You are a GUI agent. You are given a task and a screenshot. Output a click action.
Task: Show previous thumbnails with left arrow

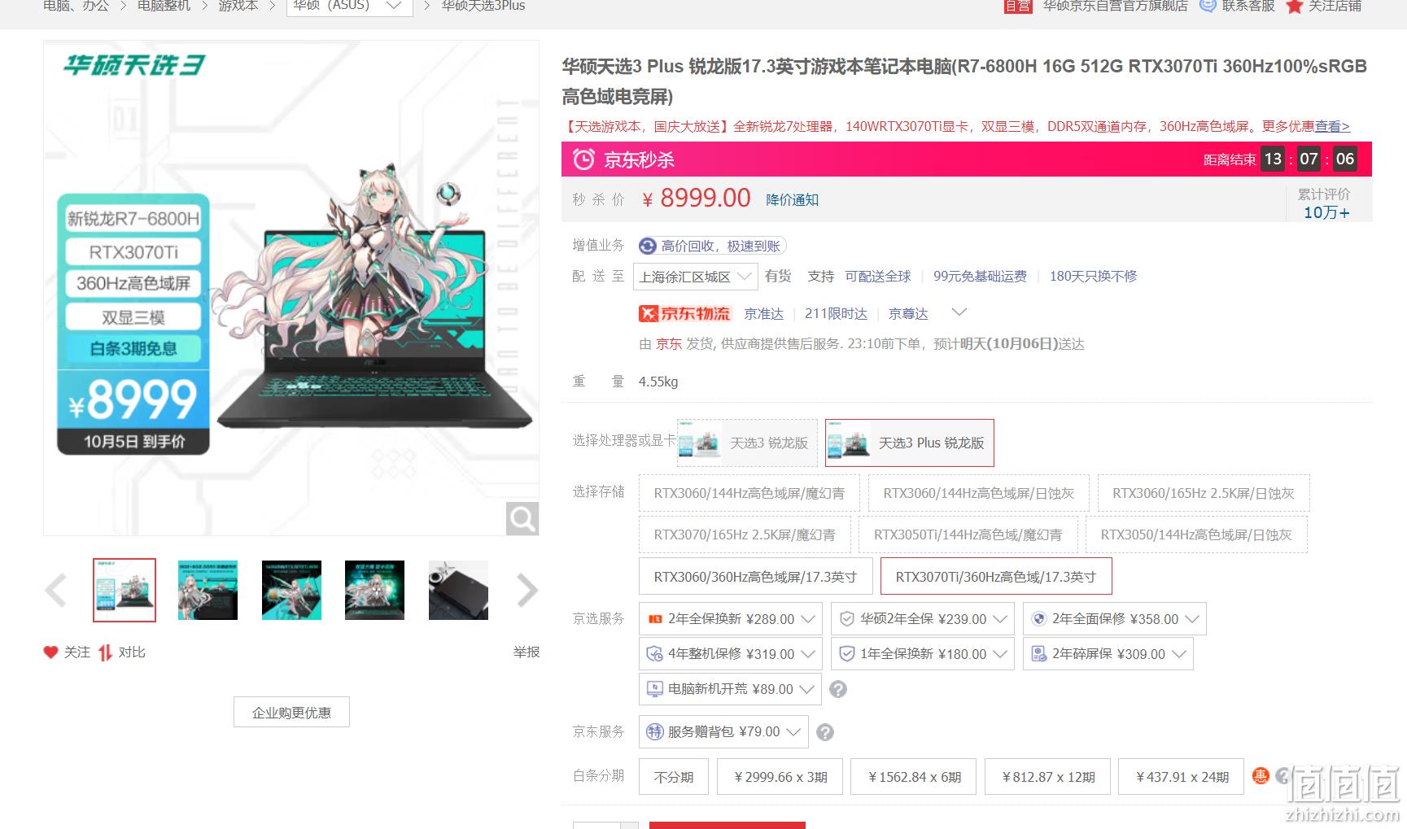55,591
